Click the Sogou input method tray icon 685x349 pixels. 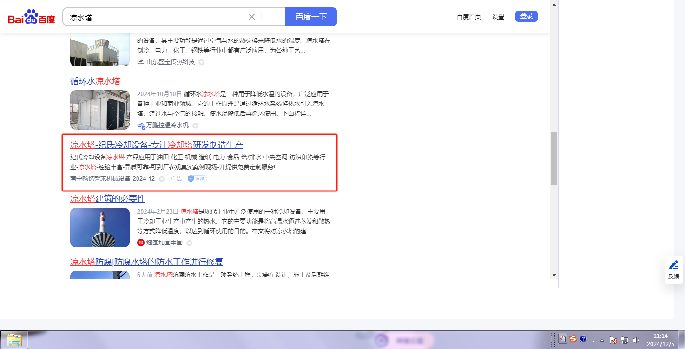click(x=573, y=339)
